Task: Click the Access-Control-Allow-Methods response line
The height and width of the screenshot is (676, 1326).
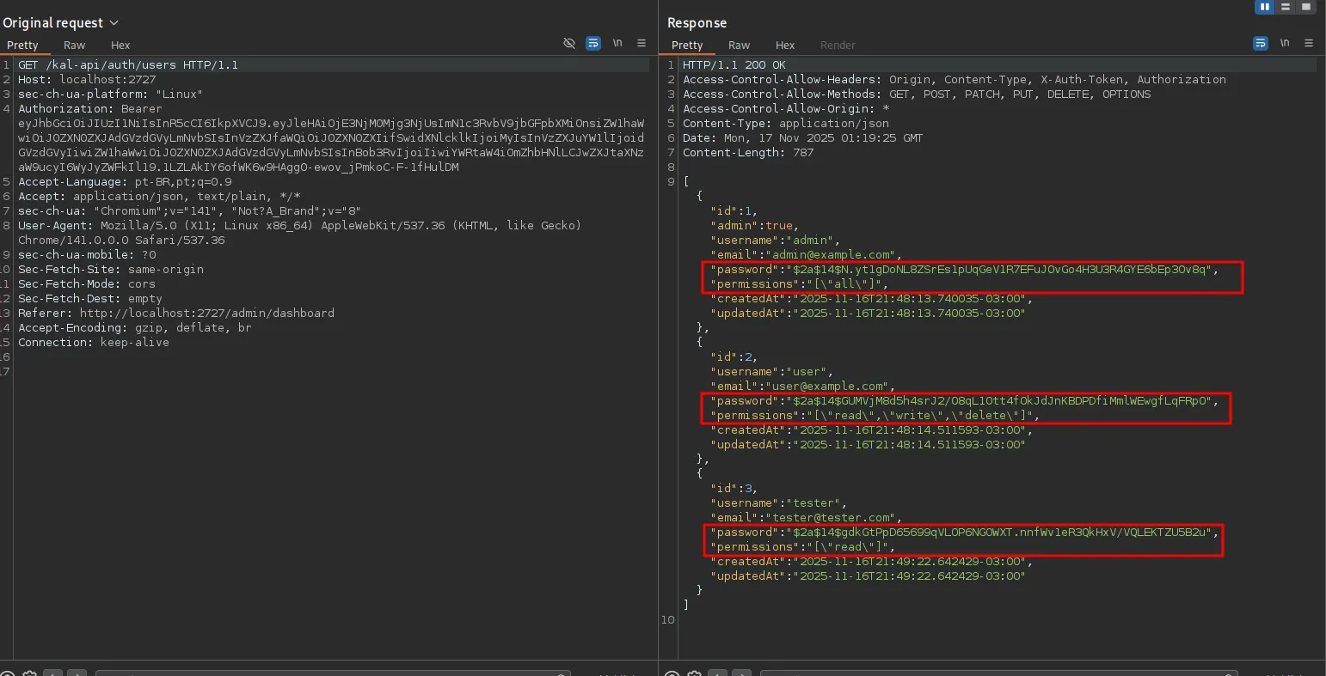Action: (x=917, y=94)
